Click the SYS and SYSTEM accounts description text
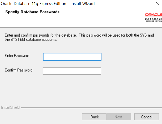The image size is (162, 124). [79, 37]
